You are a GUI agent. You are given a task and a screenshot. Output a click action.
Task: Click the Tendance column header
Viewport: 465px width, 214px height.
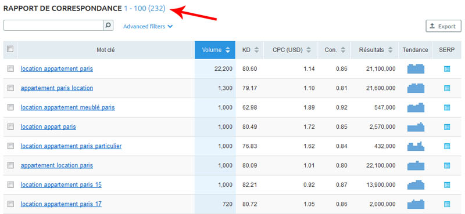[415, 50]
